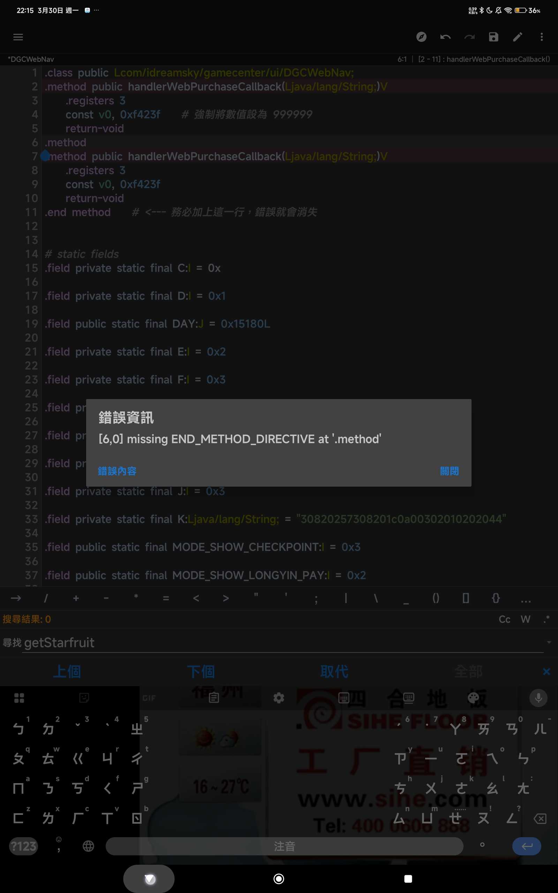Open the three-dot overflow menu
Screen dimensions: 558x893
pos(541,37)
